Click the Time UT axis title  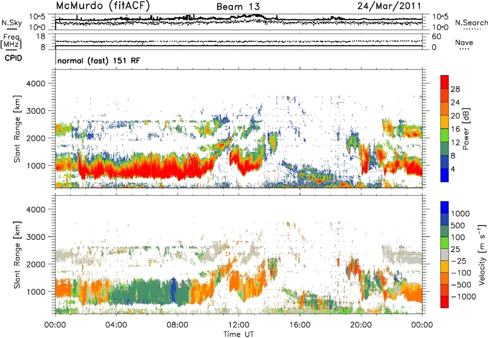[239, 334]
